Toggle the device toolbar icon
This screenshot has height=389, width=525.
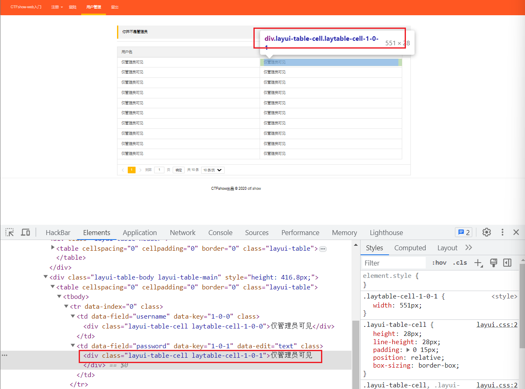(26, 232)
